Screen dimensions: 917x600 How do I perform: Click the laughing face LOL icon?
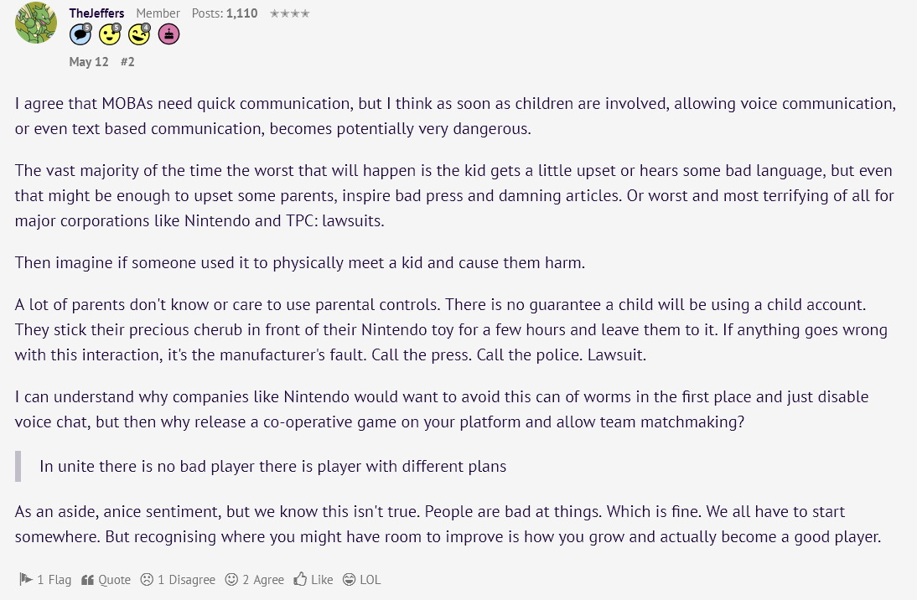pos(350,579)
